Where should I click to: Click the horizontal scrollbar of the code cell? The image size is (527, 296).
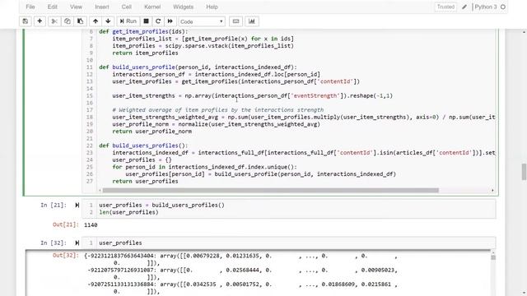click(x=270, y=190)
